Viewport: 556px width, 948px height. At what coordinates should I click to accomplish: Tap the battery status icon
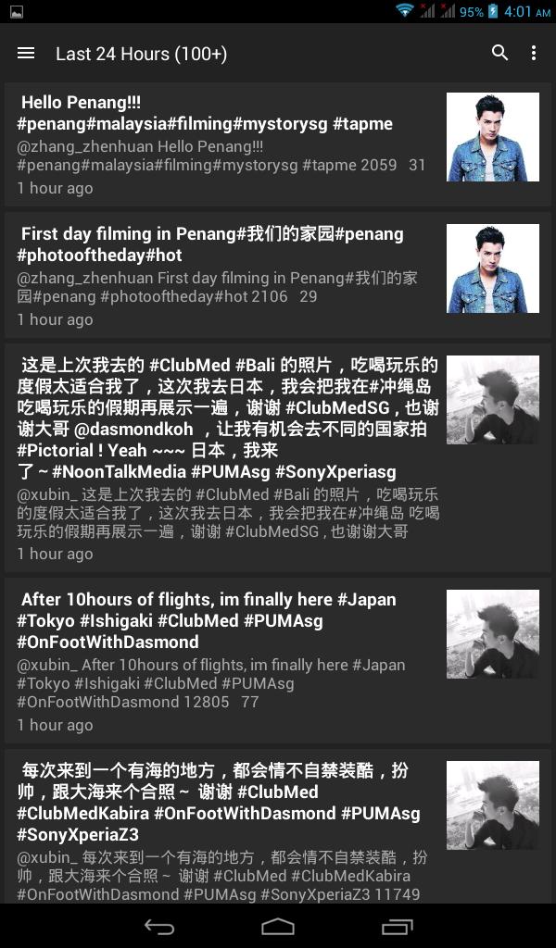click(x=493, y=11)
